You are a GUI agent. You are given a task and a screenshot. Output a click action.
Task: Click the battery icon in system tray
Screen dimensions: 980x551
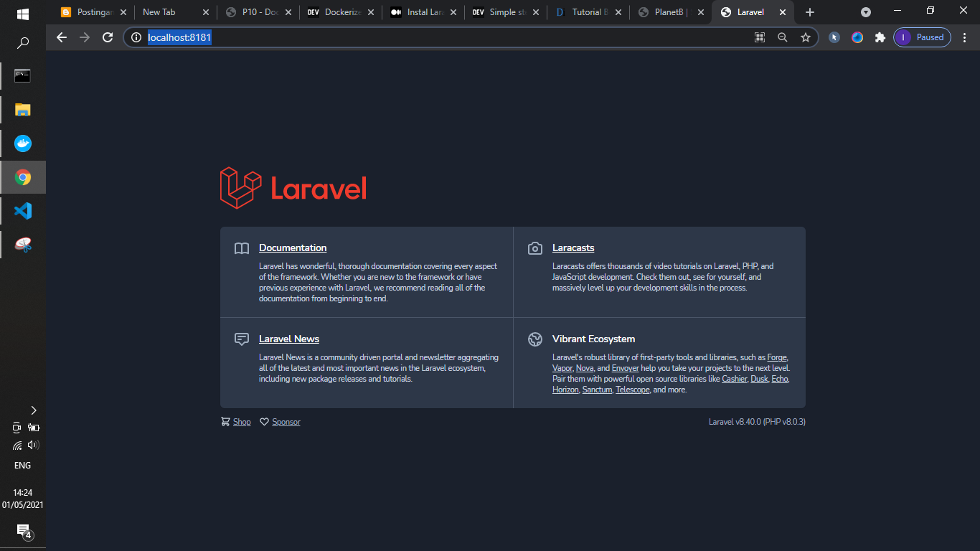point(33,428)
